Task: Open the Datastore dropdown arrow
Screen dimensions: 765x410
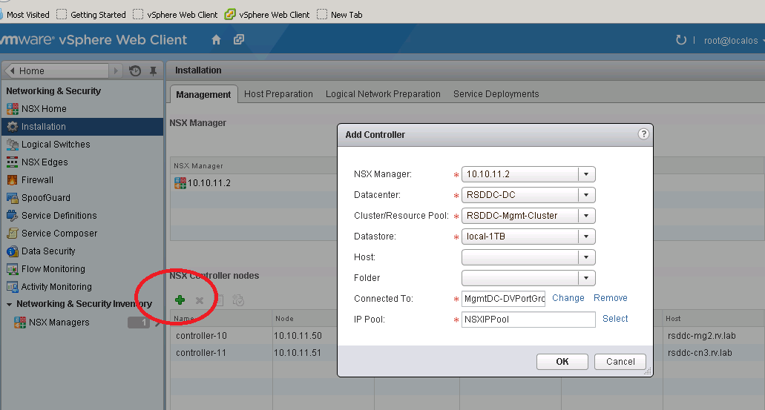Action: tap(586, 237)
